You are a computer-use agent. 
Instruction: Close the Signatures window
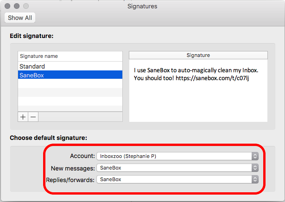pos(7,6)
